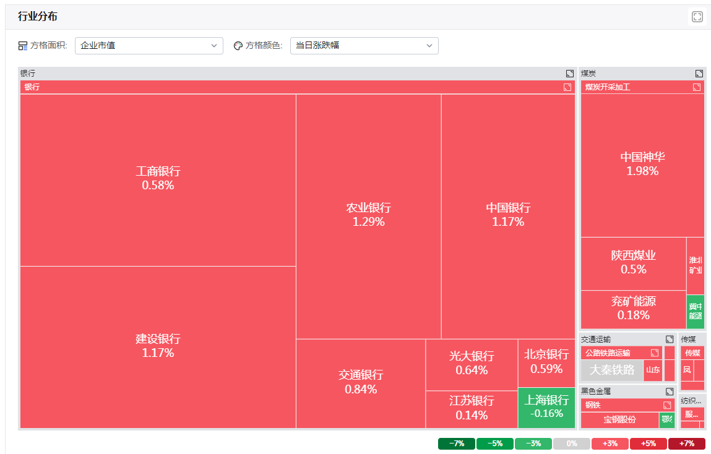Select the small green 鄂 tile
The height and width of the screenshot is (454, 711).
[x=667, y=419]
